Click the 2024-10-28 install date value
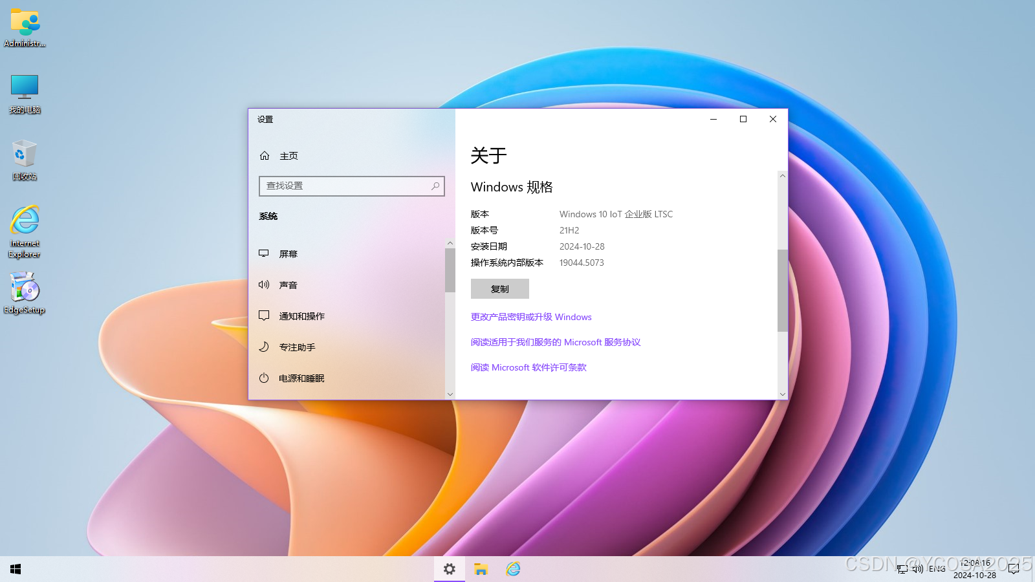The width and height of the screenshot is (1035, 582). (582, 246)
